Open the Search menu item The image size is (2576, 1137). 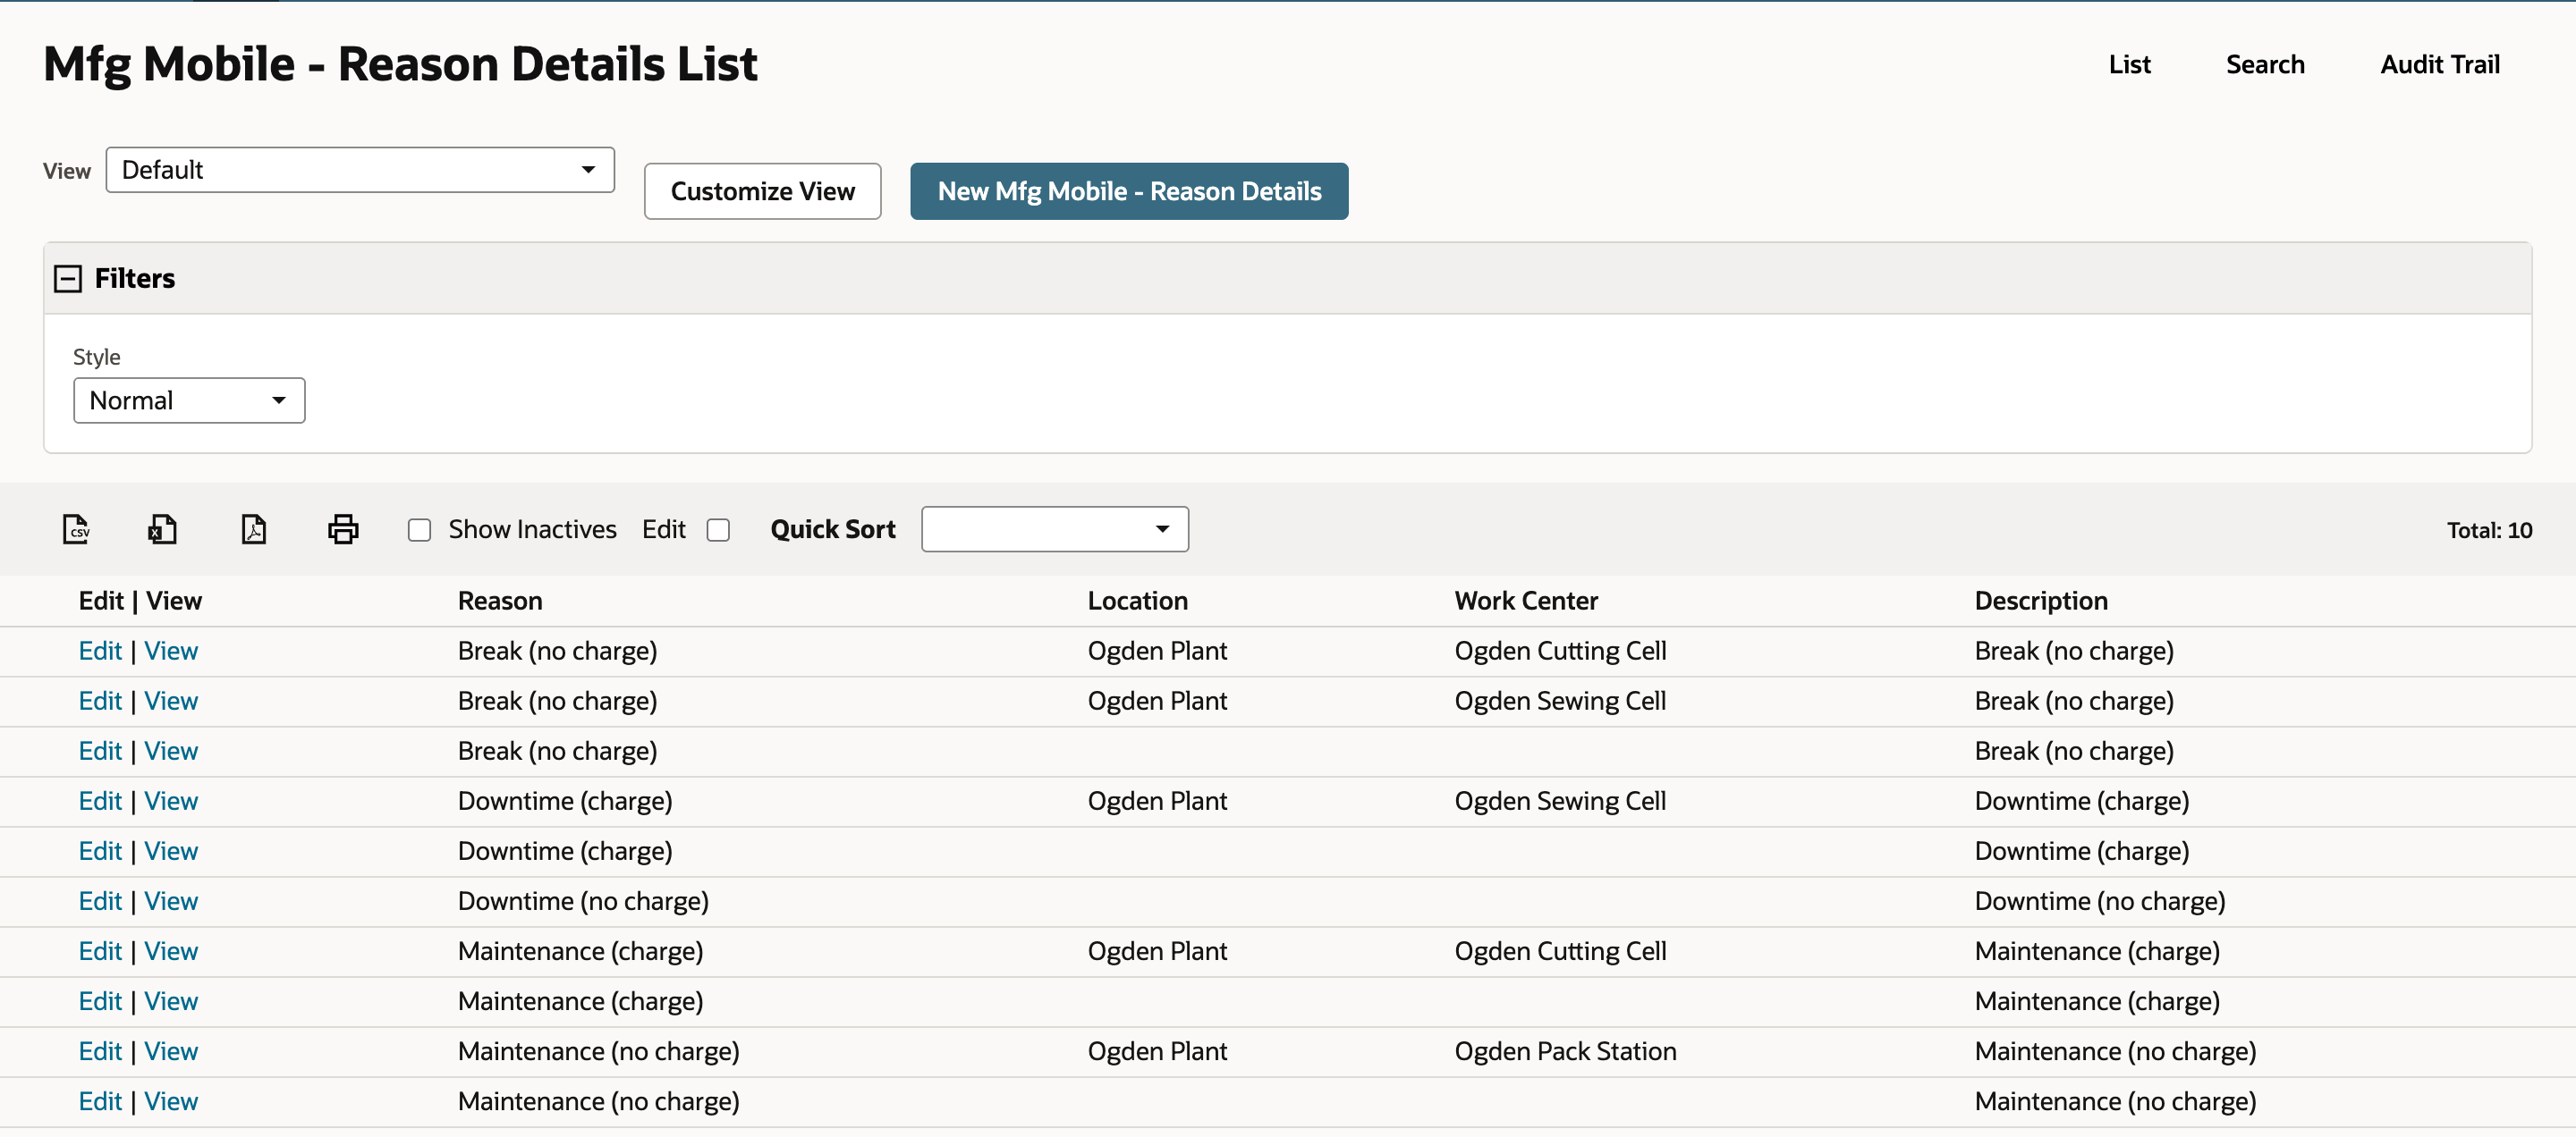pyautogui.click(x=2264, y=64)
